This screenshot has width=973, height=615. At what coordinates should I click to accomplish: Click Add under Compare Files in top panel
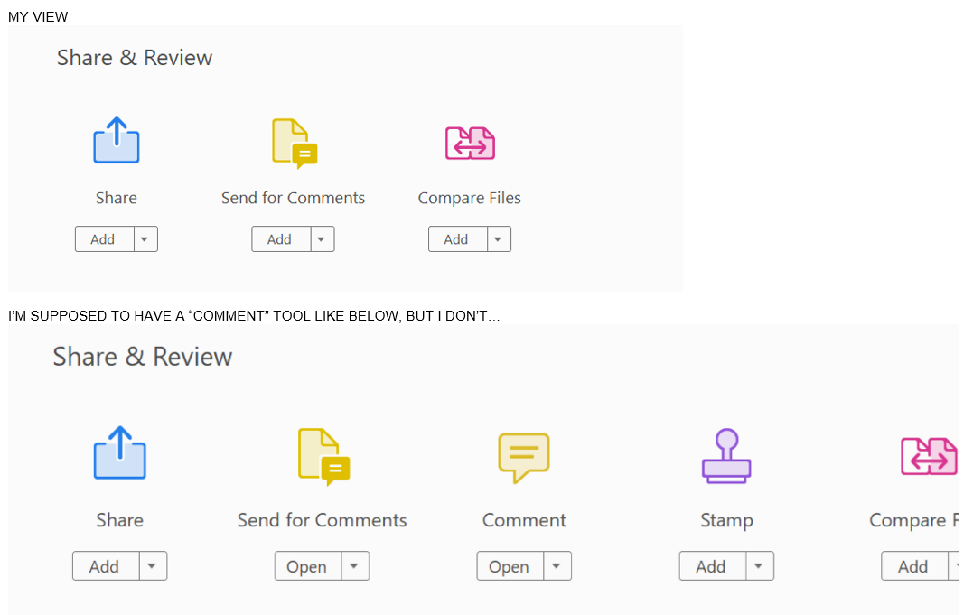[457, 238]
